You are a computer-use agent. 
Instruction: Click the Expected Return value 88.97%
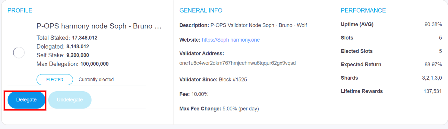433,65
